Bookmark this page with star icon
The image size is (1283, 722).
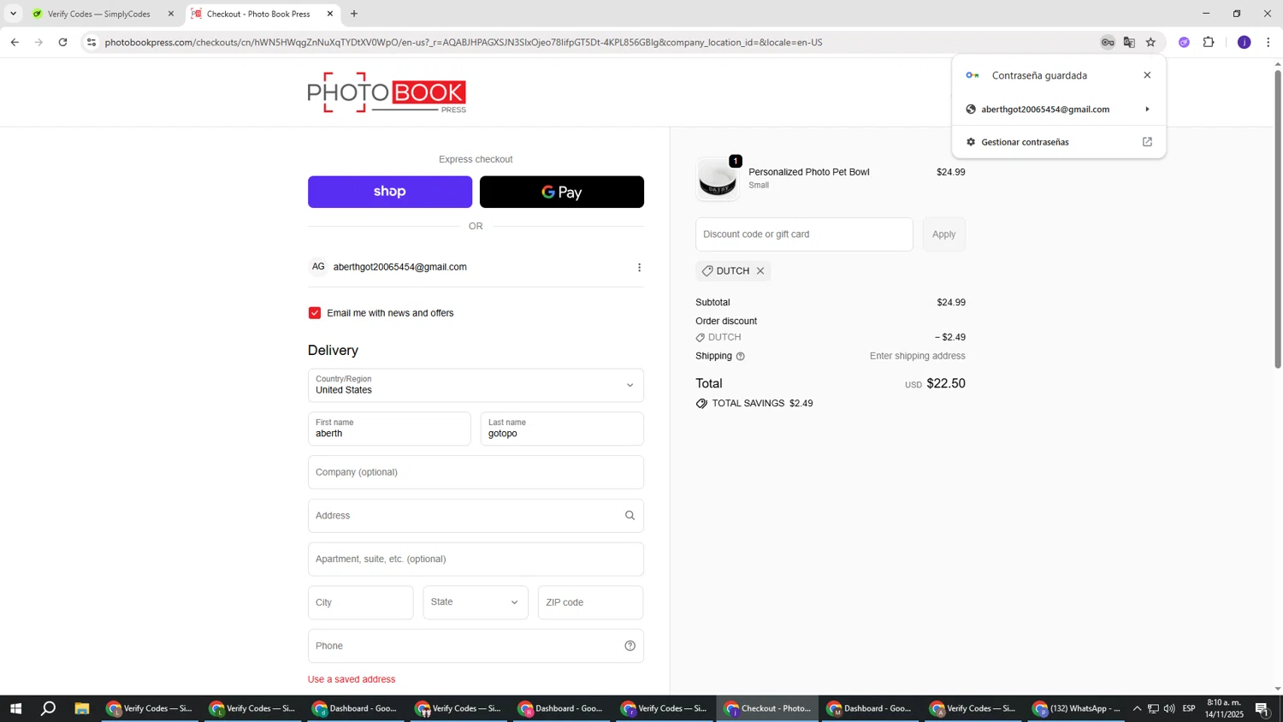(1150, 42)
